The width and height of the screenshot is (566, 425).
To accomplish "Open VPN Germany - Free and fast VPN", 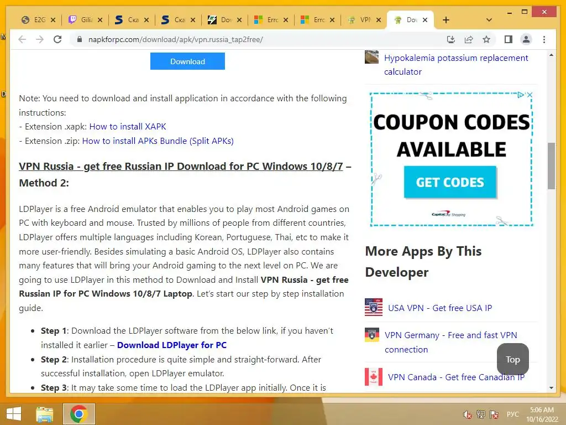I will click(x=451, y=342).
